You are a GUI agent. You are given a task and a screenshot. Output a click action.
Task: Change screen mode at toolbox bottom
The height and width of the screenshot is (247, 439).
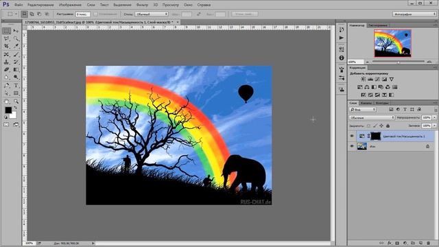click(x=16, y=124)
